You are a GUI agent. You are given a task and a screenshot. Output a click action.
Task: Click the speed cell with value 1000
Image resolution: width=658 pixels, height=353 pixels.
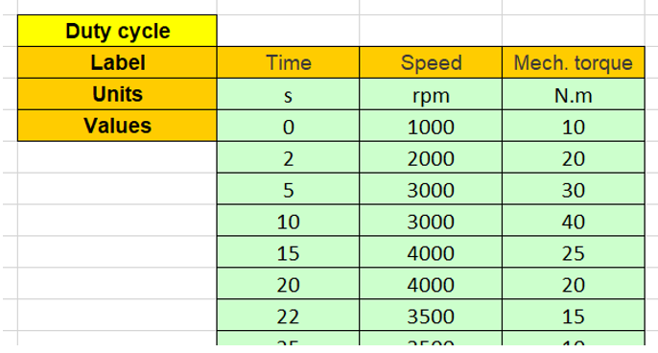pyautogui.click(x=431, y=126)
